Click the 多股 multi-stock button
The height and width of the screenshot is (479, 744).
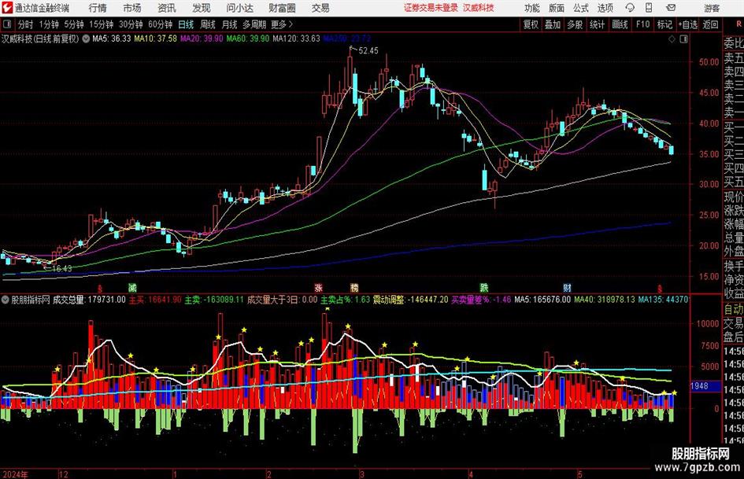(575, 24)
